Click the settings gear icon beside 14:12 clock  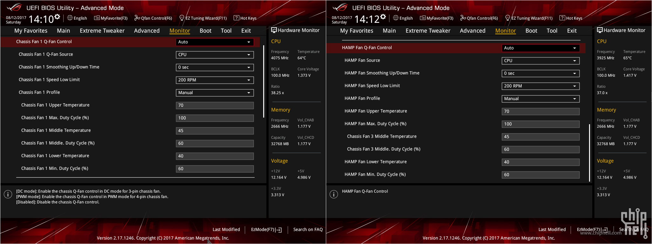click(383, 17)
